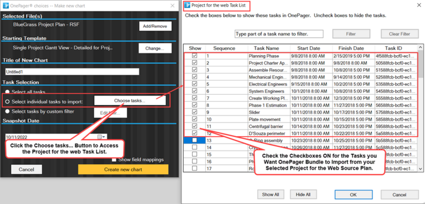
Task: Click Create new chart button
Action: click(123, 170)
